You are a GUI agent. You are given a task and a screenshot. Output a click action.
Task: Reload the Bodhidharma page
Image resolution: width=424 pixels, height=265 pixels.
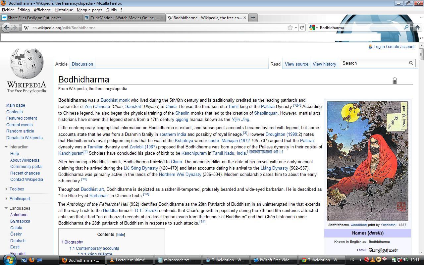(x=302, y=27)
